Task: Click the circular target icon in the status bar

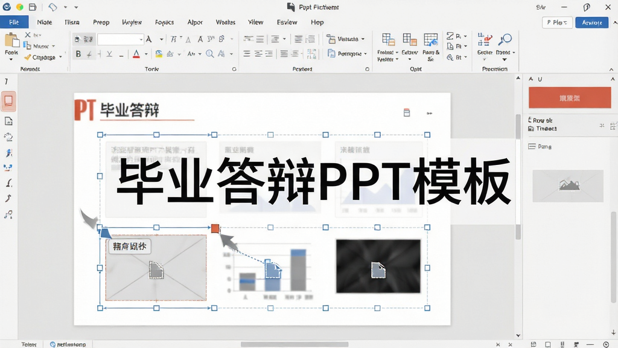Action: [x=606, y=344]
